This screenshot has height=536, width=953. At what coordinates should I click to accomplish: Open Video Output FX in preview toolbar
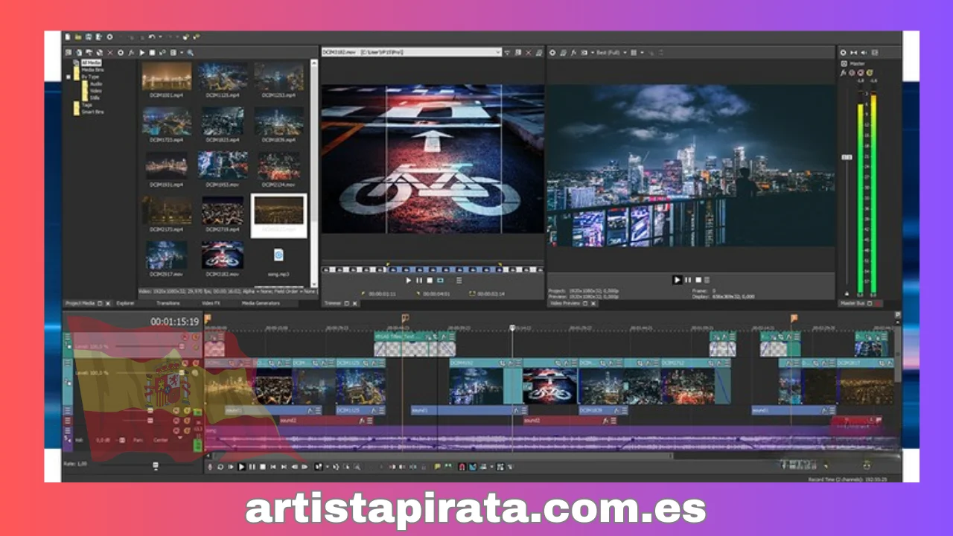coord(574,53)
